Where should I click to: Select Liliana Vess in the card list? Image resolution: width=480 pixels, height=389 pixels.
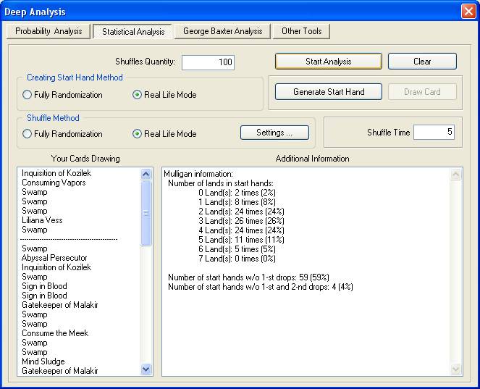(42, 220)
